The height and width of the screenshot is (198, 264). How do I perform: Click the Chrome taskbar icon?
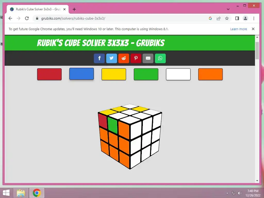(x=37, y=193)
